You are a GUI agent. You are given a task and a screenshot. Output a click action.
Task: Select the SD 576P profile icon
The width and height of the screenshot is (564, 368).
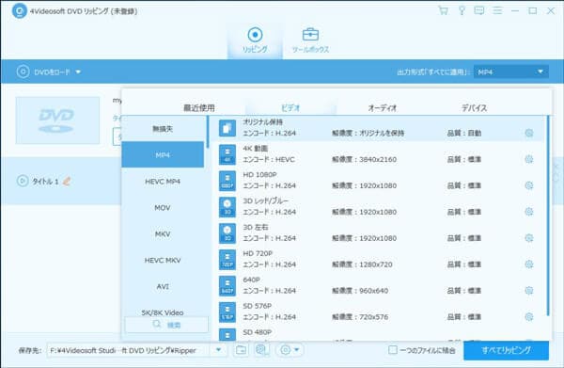tap(227, 312)
